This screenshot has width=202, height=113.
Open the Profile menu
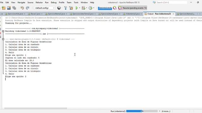[62, 3]
